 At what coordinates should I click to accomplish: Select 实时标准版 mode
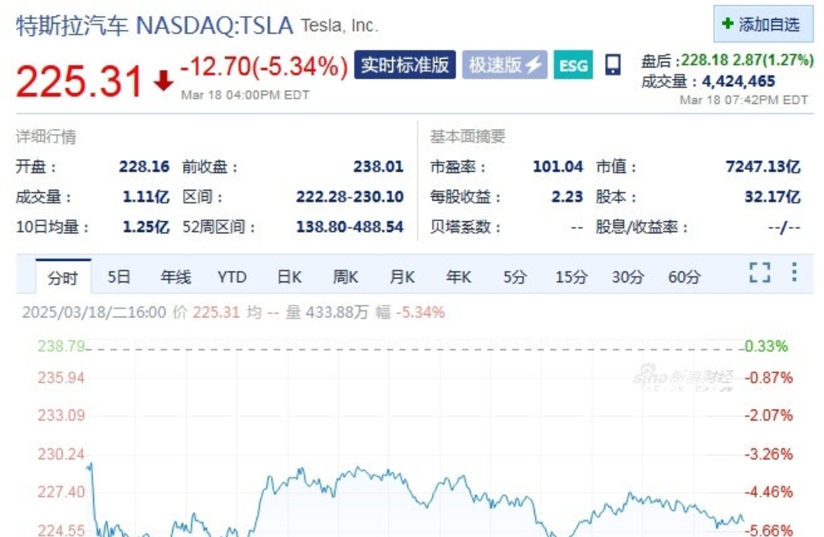404,65
